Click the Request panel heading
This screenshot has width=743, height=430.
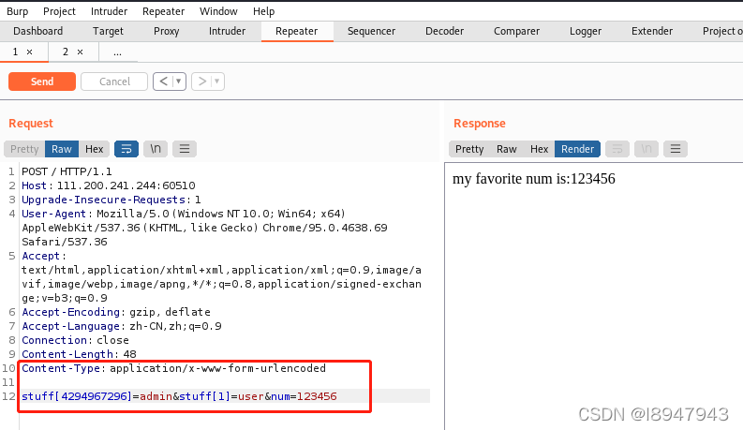click(x=31, y=124)
